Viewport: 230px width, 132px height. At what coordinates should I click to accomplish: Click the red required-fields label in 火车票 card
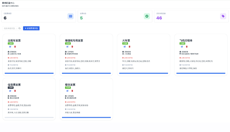pos(128,58)
